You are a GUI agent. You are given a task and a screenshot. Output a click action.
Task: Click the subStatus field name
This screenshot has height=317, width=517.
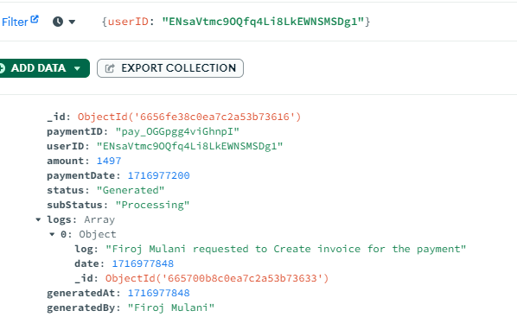coord(75,205)
